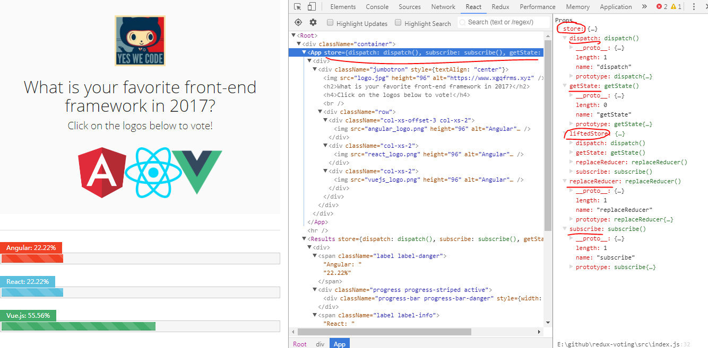
Task: Click the green Vue.js progress bar
Action: (78, 326)
